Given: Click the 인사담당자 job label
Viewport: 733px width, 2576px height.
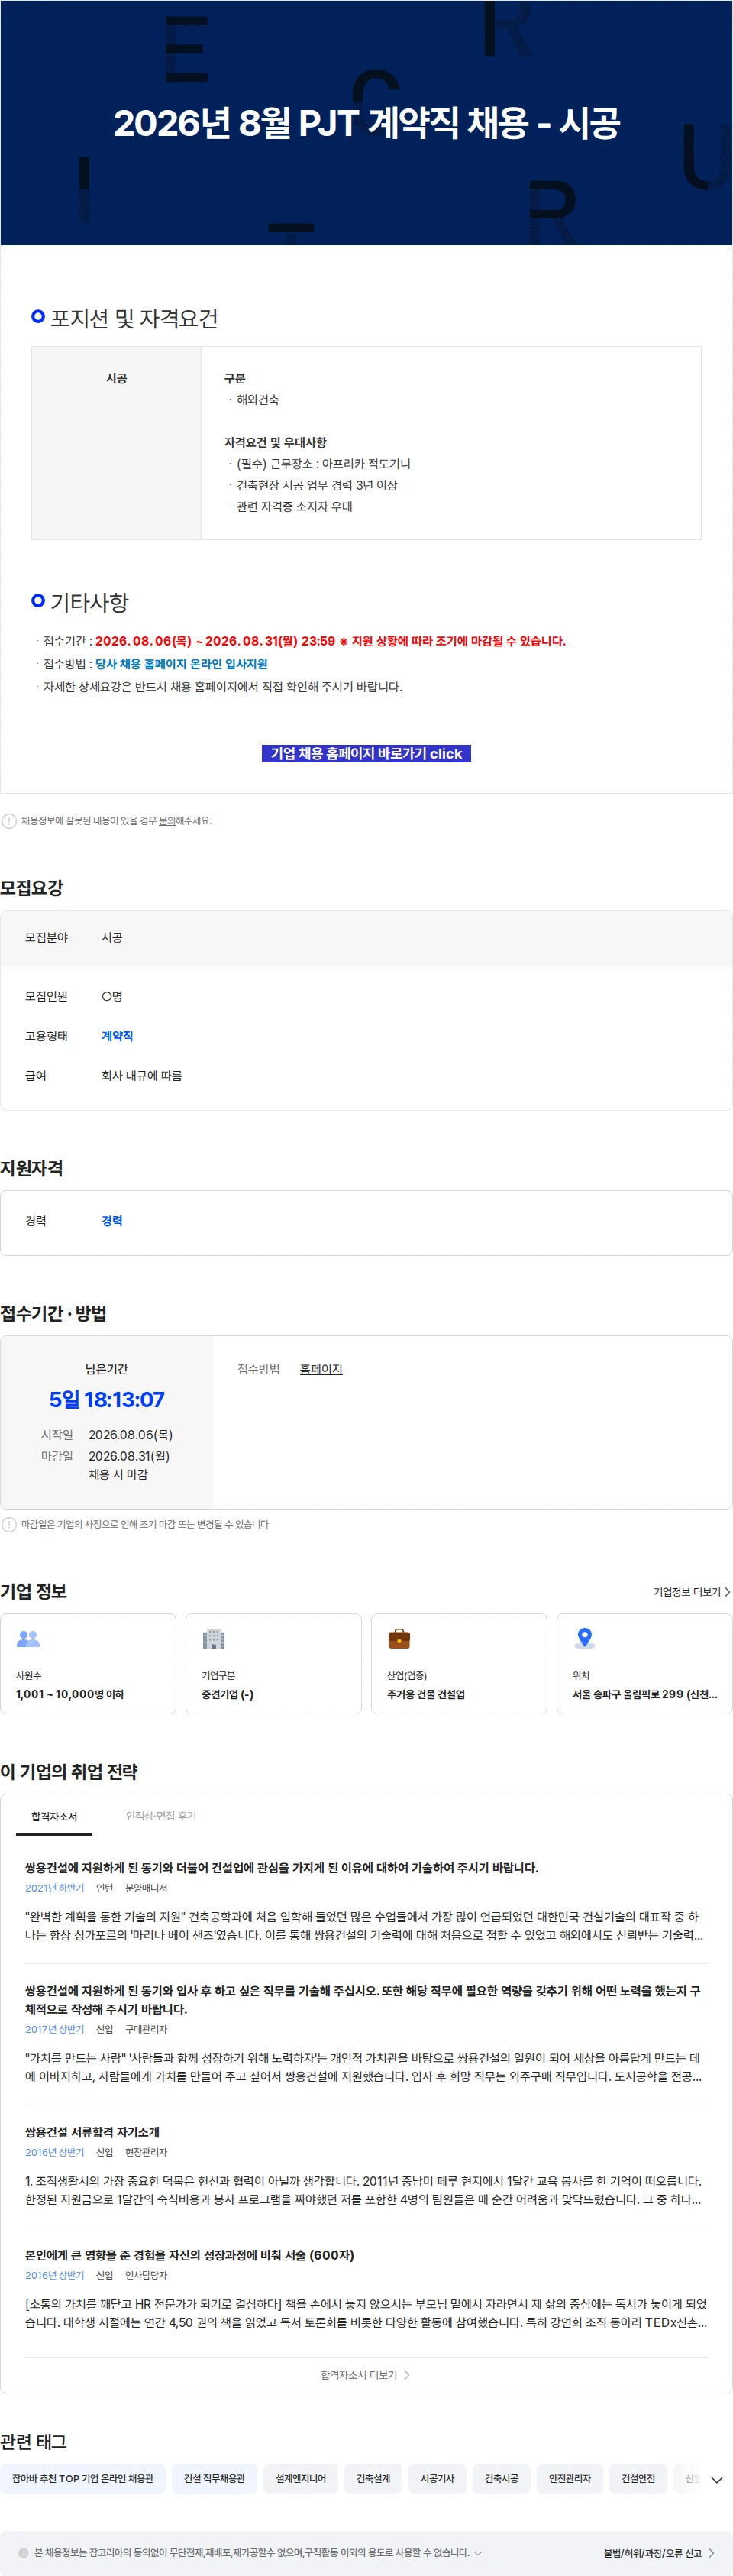Looking at the screenshot, I should tap(146, 2275).
